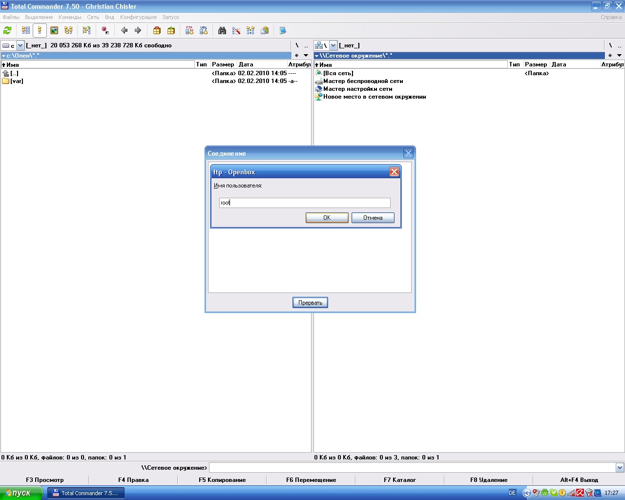Screen dimensions: 625x500
Task: Sort left panel by Имя column
Action: click(98, 64)
